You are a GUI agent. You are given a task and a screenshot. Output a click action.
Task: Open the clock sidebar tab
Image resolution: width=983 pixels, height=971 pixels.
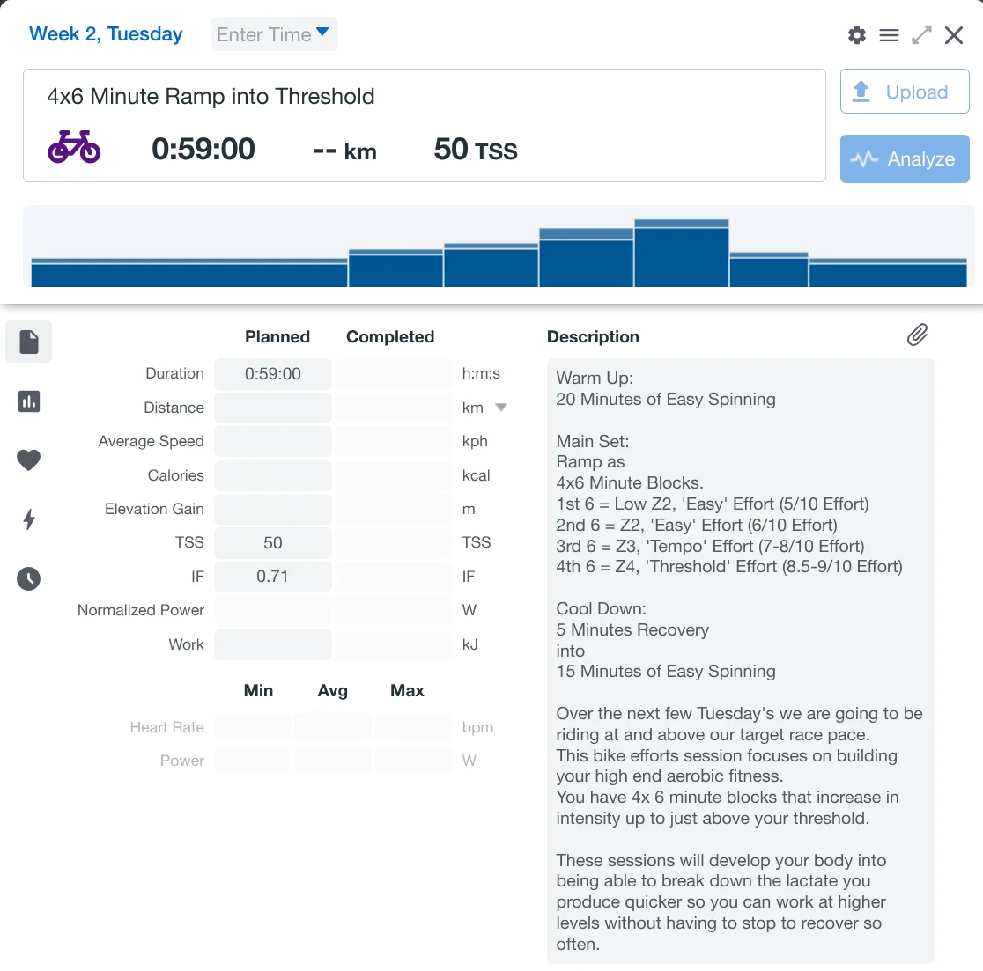pos(29,578)
